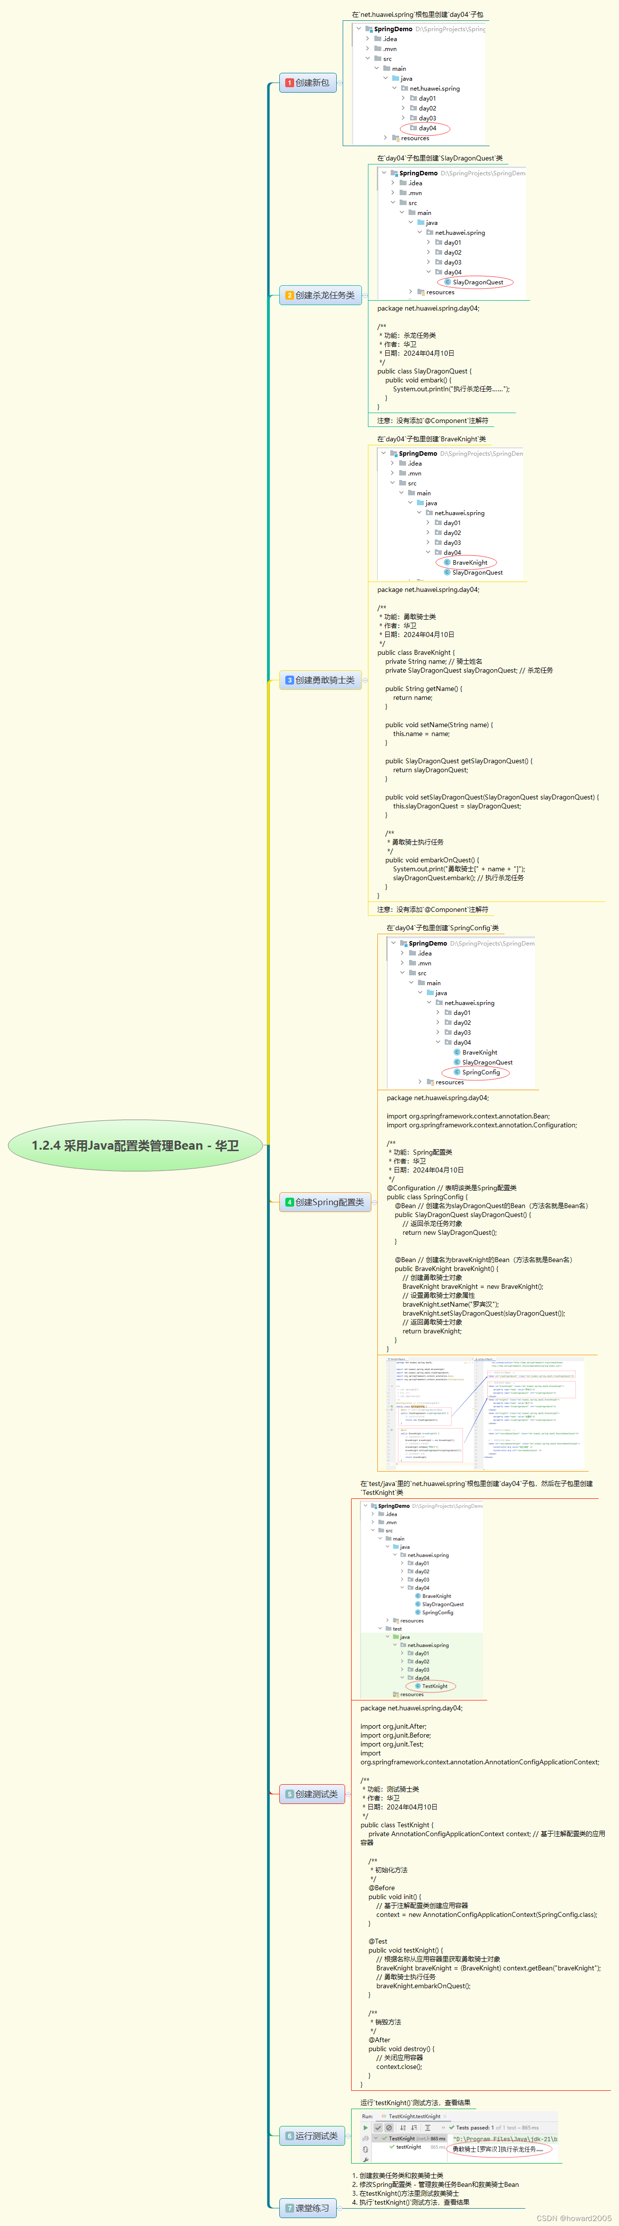Collapse the 创建新包 branch via its circle toggle
The image size is (619, 2226).
(340, 83)
